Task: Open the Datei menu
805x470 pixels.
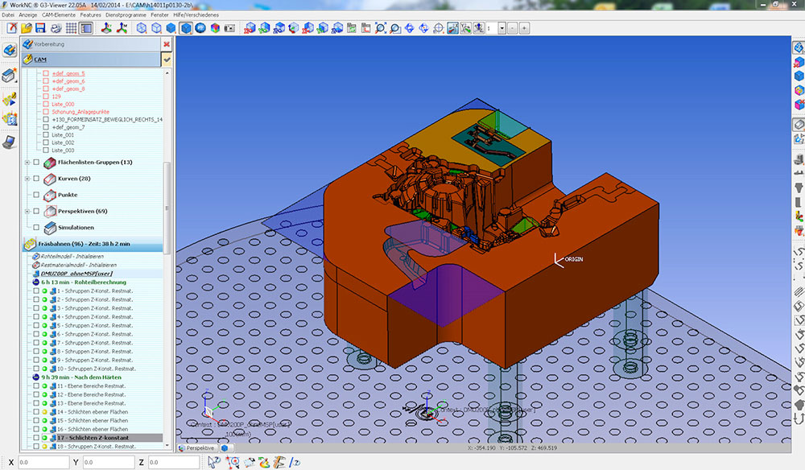Action: click(x=8, y=14)
